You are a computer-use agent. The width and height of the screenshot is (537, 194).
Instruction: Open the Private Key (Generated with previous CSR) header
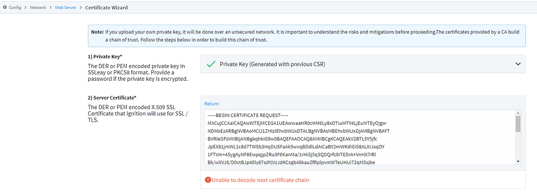tap(363, 64)
